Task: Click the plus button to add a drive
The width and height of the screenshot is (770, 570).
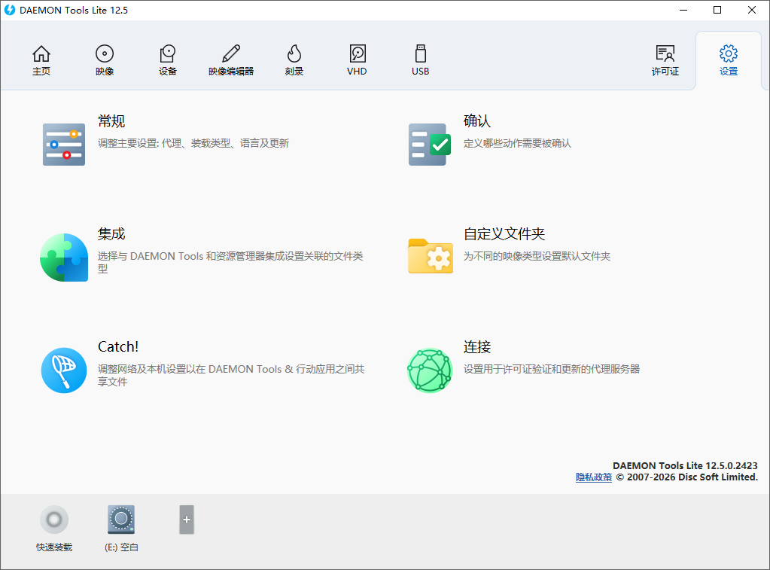Action: click(185, 520)
